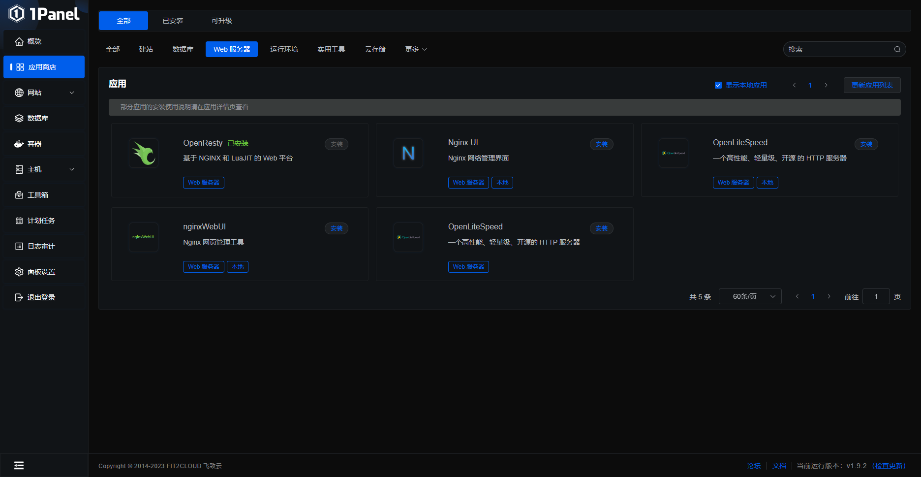Go to previous page in top pager
The height and width of the screenshot is (477, 921).
(794, 85)
